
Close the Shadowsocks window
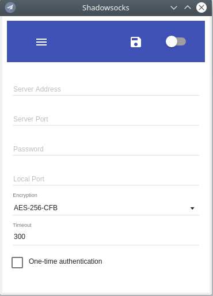tap(201, 7)
